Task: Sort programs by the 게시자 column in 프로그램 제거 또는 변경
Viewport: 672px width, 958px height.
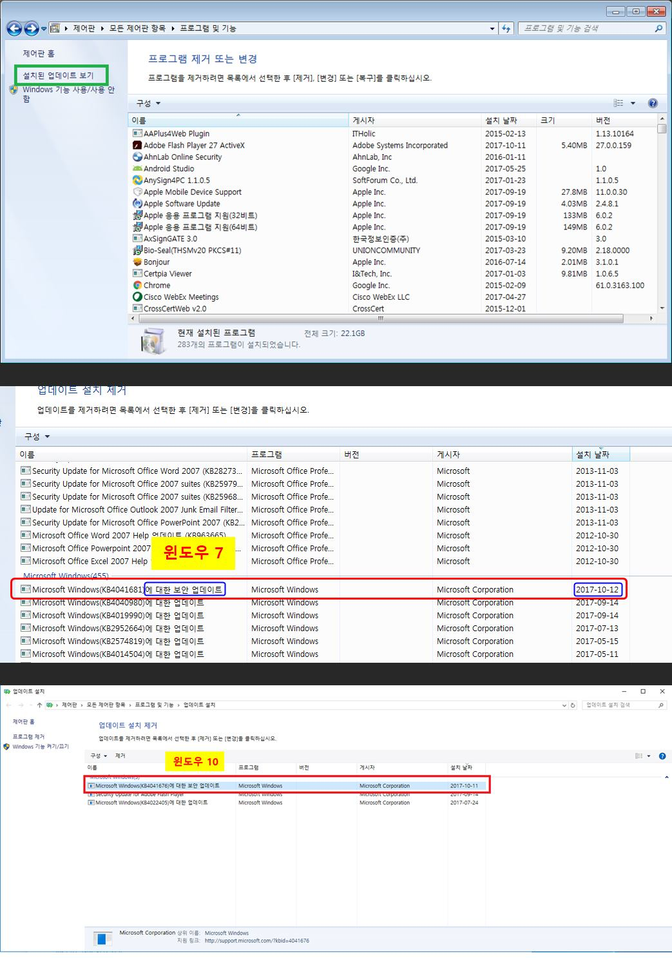Action: point(415,121)
